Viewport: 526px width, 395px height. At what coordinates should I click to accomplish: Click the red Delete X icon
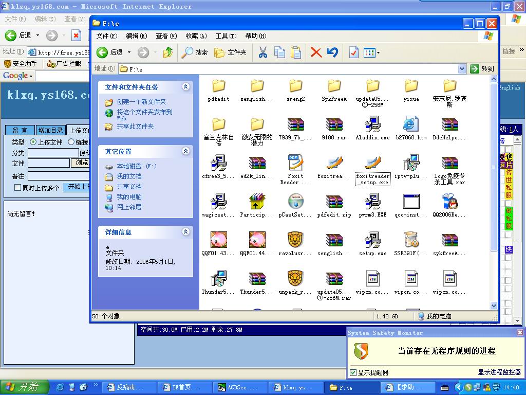pyautogui.click(x=316, y=52)
